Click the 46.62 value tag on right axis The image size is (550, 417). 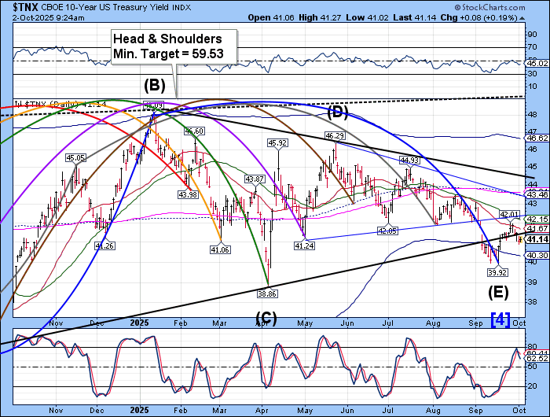(536, 138)
